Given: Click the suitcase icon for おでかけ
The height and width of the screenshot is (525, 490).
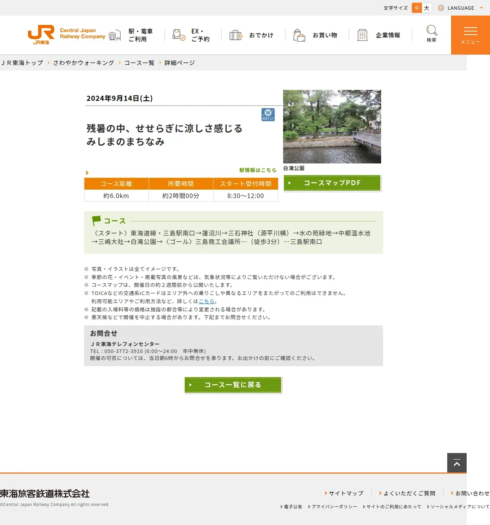Looking at the screenshot, I should pyautogui.click(x=236, y=35).
